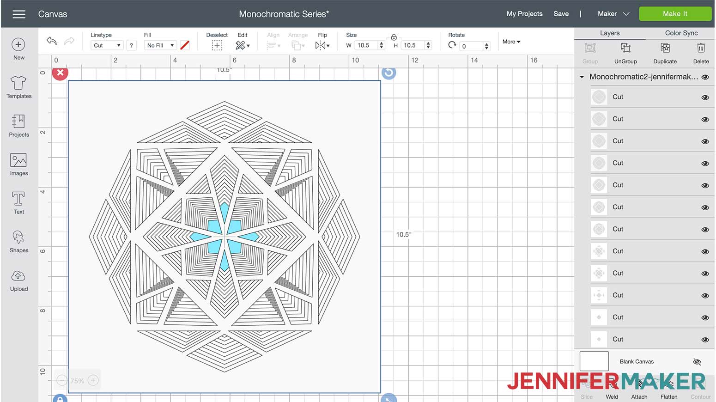Open the Flip options

coord(322,45)
